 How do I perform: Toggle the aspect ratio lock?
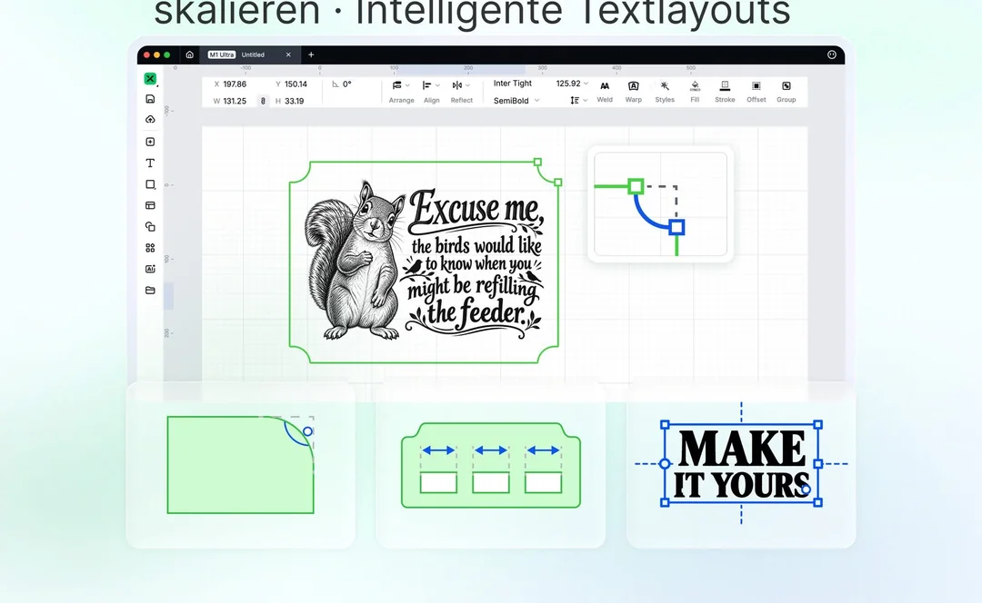[263, 101]
